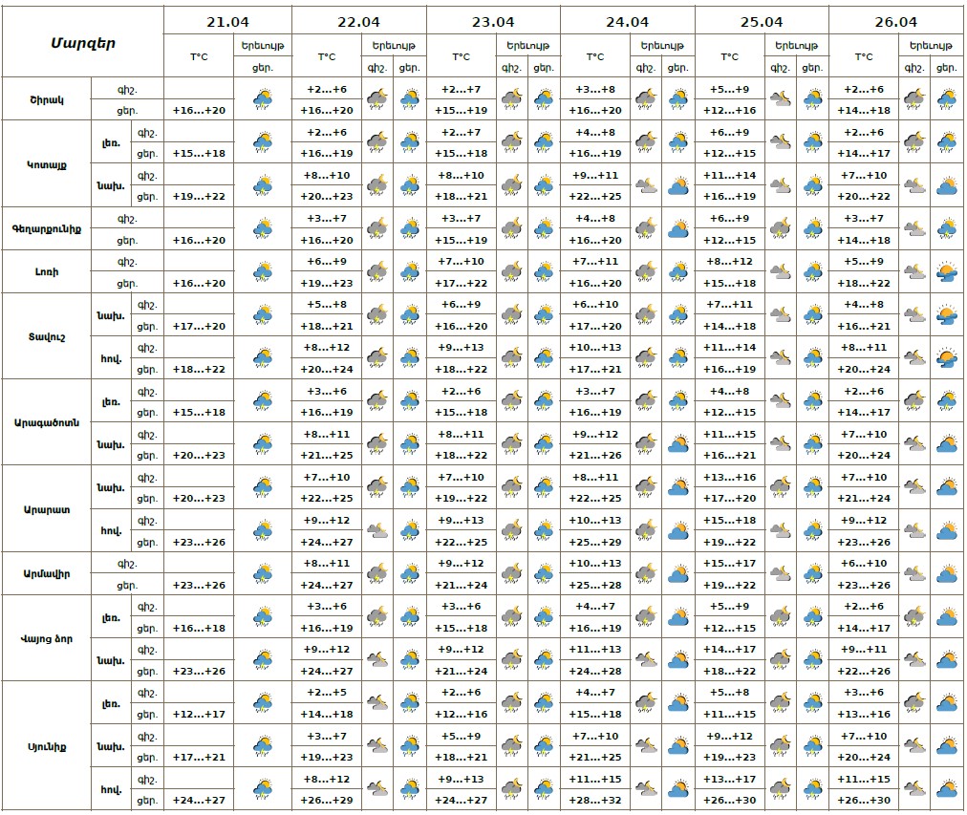Click the Մարզեր table header
Image resolution: width=967 pixels, height=815 pixels.
point(83,44)
